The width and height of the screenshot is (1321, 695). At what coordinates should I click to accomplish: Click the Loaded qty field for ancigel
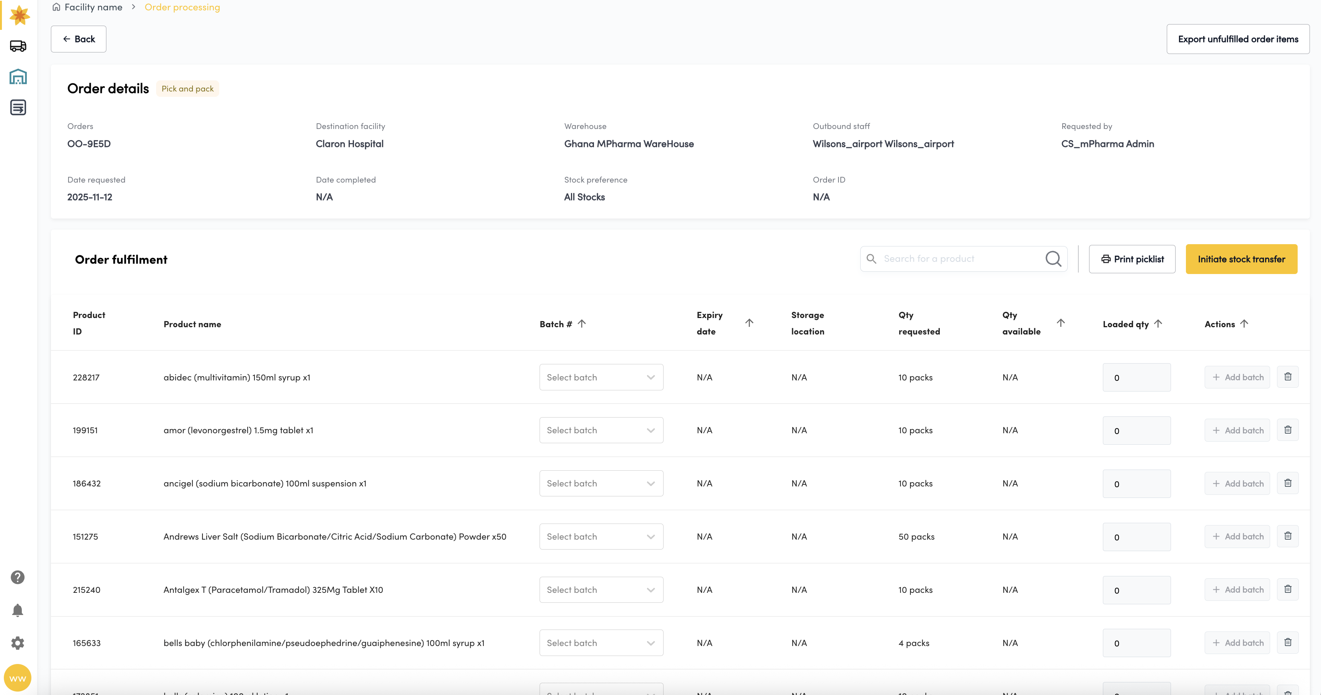tap(1137, 483)
